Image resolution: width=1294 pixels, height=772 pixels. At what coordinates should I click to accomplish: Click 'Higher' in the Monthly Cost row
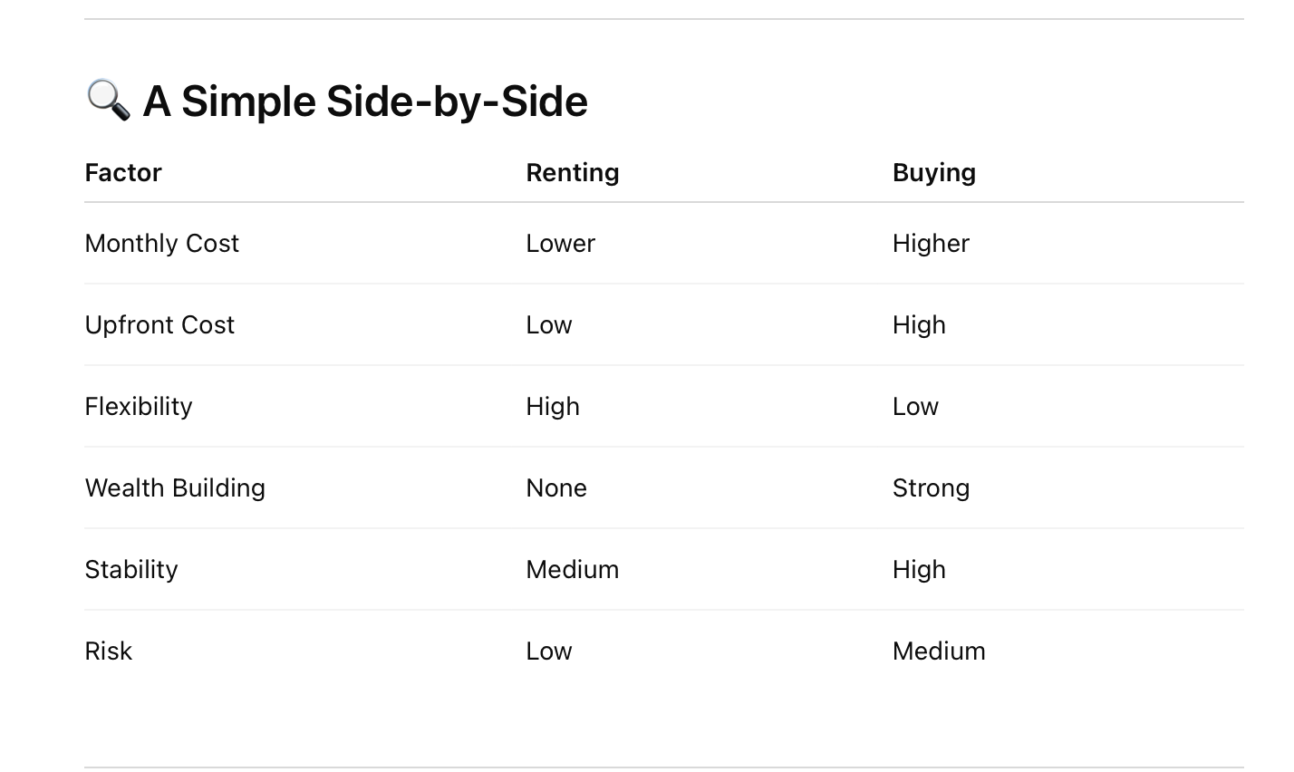pyautogui.click(x=931, y=244)
